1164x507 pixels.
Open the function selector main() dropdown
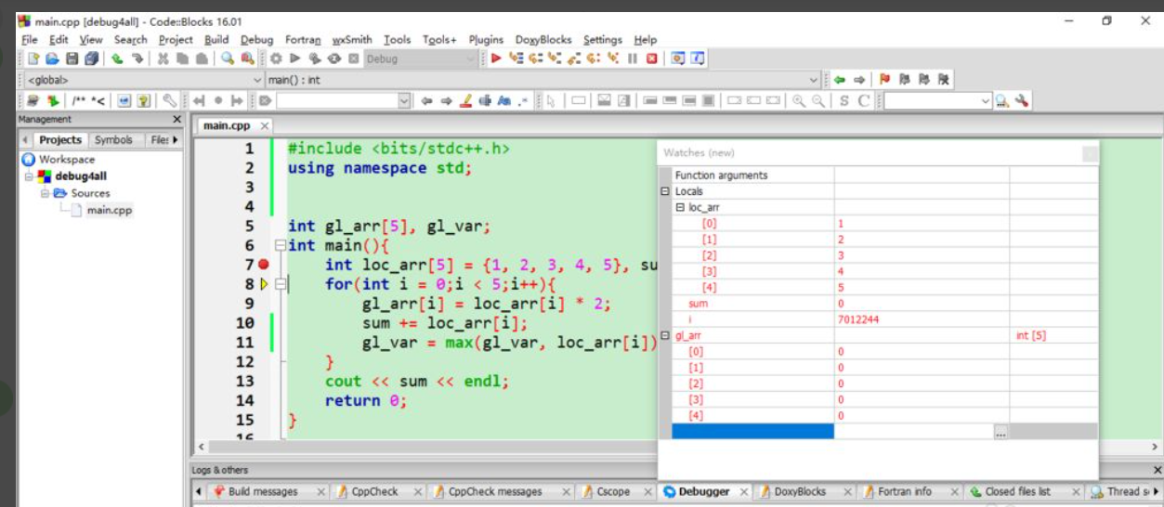[814, 80]
